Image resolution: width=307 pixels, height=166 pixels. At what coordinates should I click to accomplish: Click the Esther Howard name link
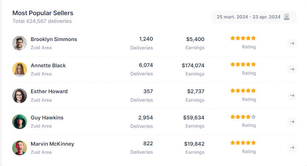pyautogui.click(x=49, y=91)
